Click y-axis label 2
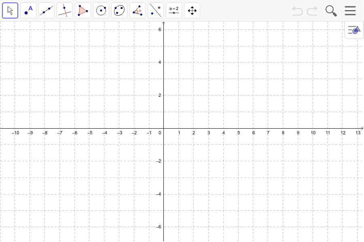The height and width of the screenshot is (242, 364). pos(160,95)
